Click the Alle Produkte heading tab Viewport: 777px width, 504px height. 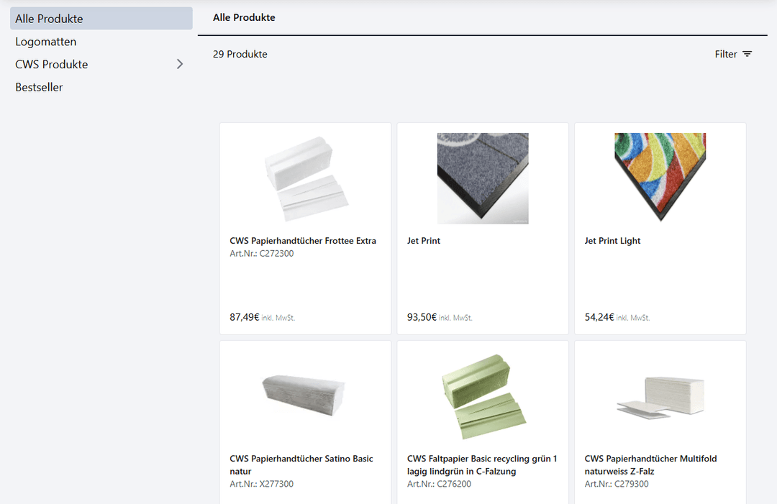(244, 17)
